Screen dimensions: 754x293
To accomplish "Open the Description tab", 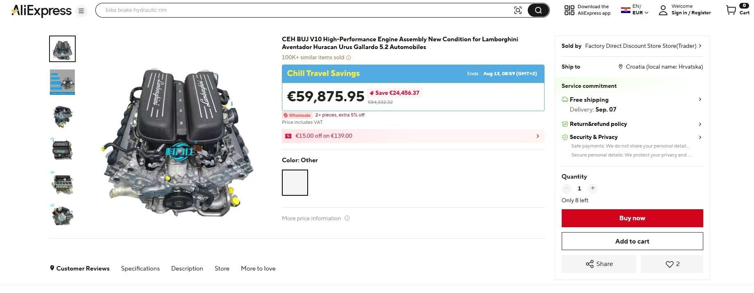I will (x=187, y=268).
